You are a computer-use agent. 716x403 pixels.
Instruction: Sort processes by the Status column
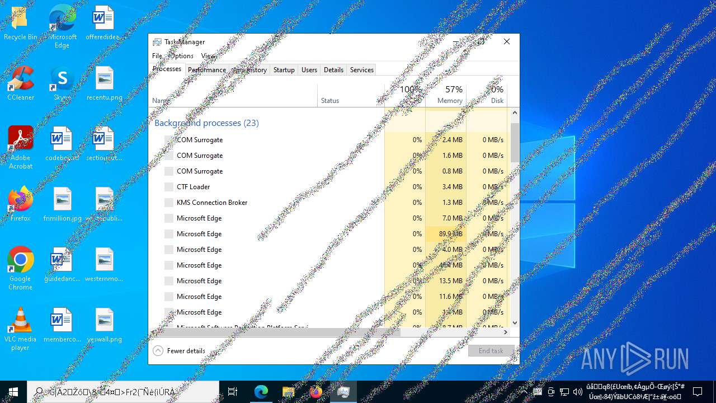click(351, 95)
